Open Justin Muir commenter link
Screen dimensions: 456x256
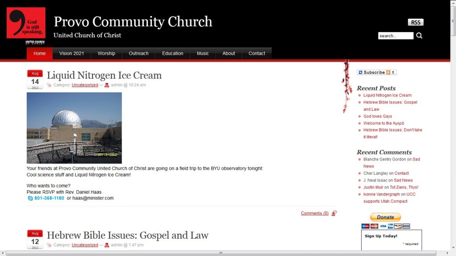pyautogui.click(x=373, y=187)
